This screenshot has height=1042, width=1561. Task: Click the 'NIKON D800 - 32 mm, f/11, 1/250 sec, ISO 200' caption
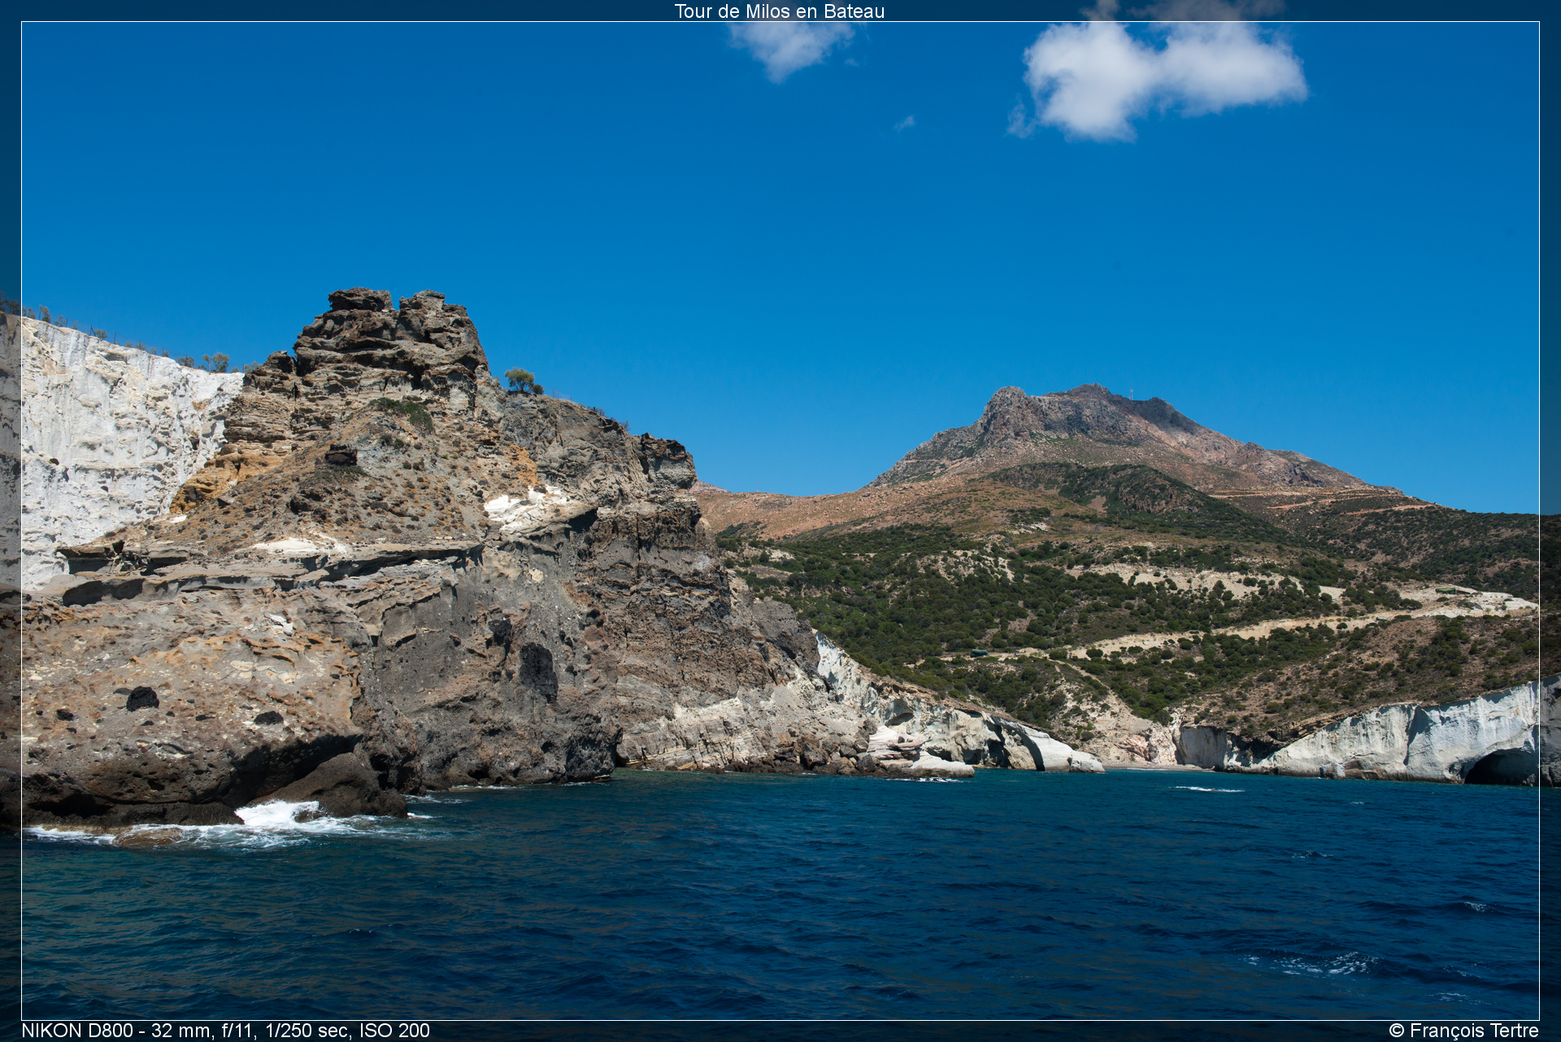[225, 1031]
